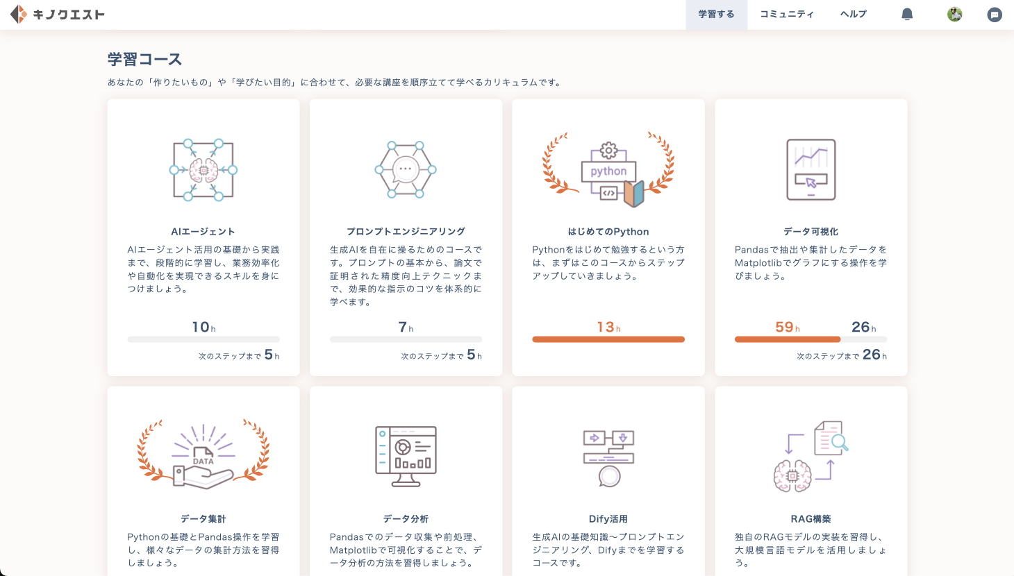This screenshot has height=576, width=1014.
Task: Open the profile avatar menu
Action: 954,13
